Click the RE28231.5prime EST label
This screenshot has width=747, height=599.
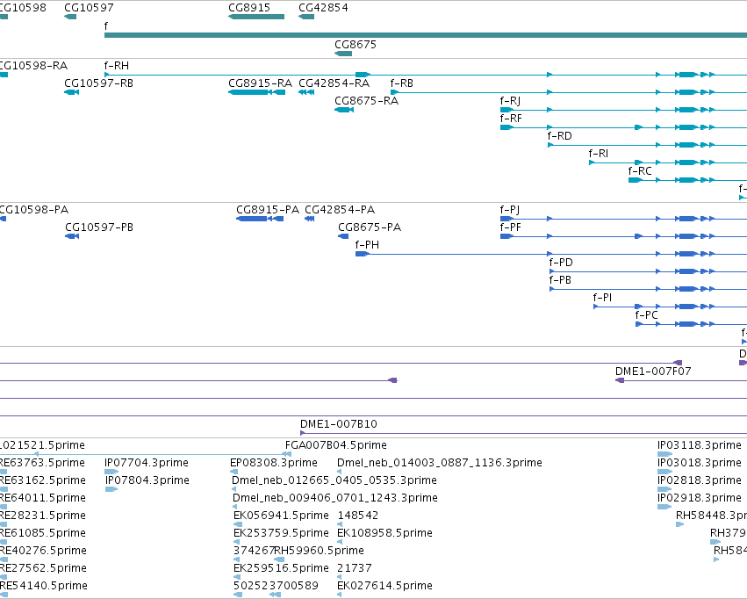[43, 516]
